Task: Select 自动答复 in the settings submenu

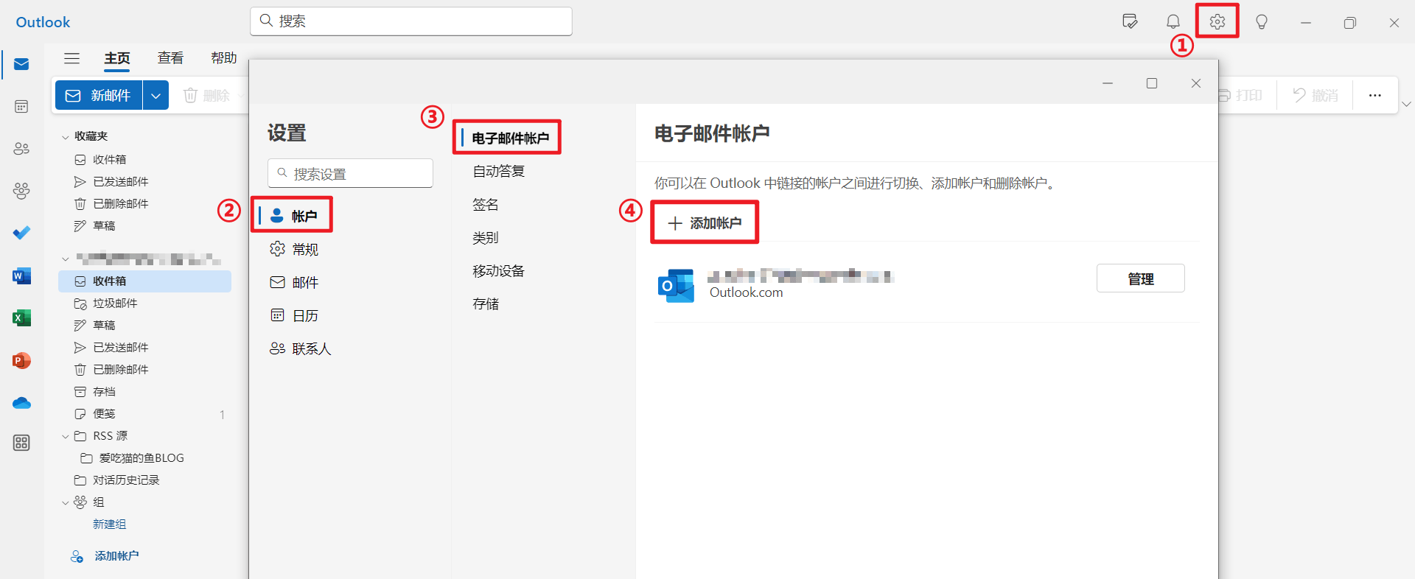Action: [498, 172]
